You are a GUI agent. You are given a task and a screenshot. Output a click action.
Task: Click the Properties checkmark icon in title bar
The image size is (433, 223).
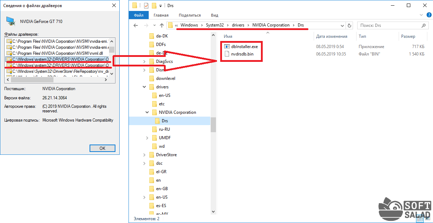pos(147,6)
